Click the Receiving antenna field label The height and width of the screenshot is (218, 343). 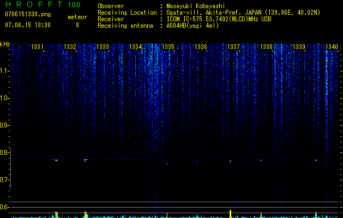[125, 26]
